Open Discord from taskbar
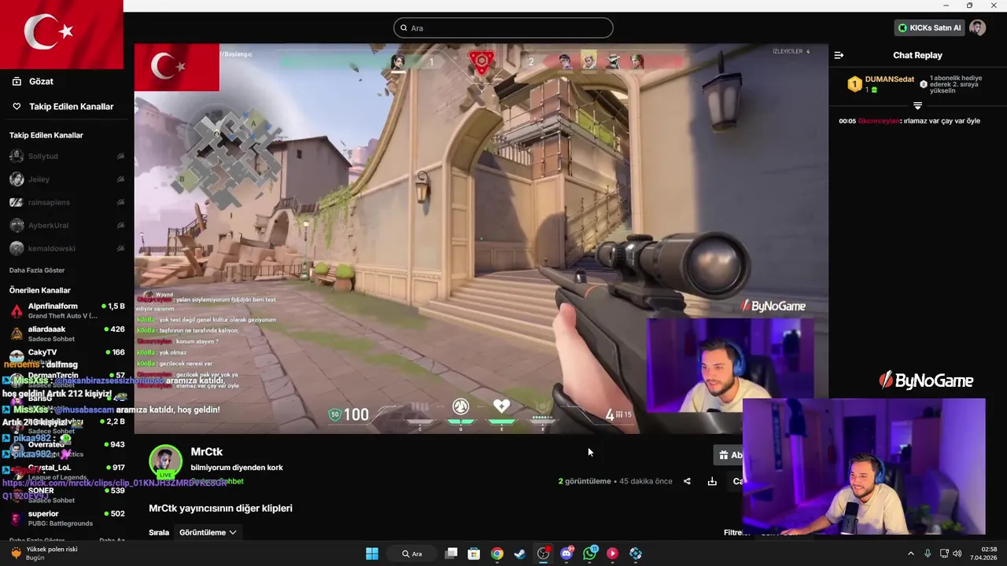The image size is (1007, 566). tap(566, 553)
